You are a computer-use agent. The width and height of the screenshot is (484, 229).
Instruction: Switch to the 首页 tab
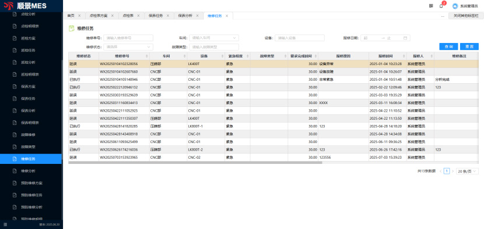point(71,16)
